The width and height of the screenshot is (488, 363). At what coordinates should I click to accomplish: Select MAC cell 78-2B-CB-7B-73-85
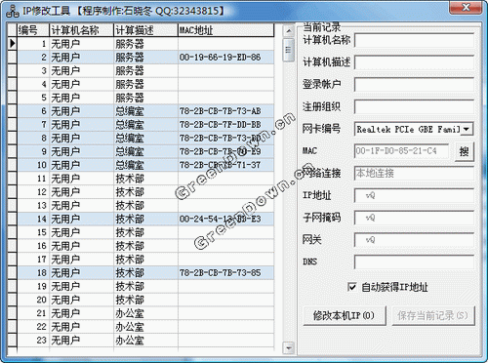click(x=225, y=273)
